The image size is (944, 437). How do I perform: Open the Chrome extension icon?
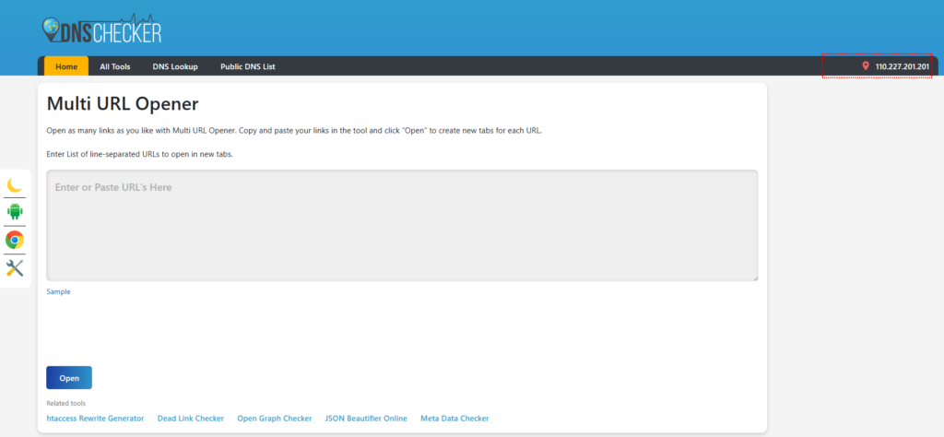(x=15, y=241)
